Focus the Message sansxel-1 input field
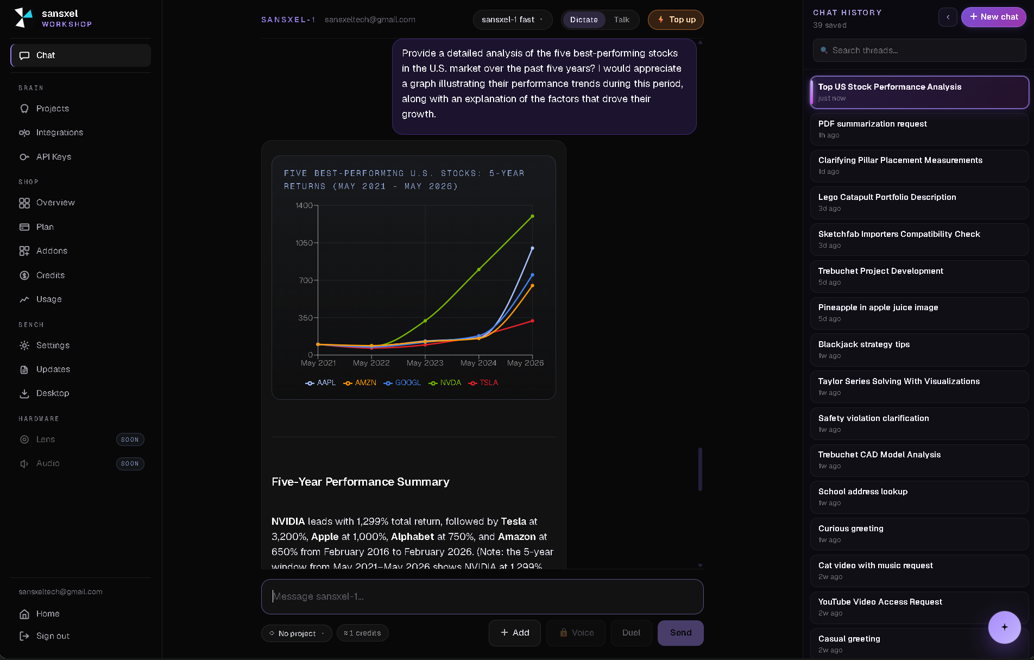 [x=482, y=596]
